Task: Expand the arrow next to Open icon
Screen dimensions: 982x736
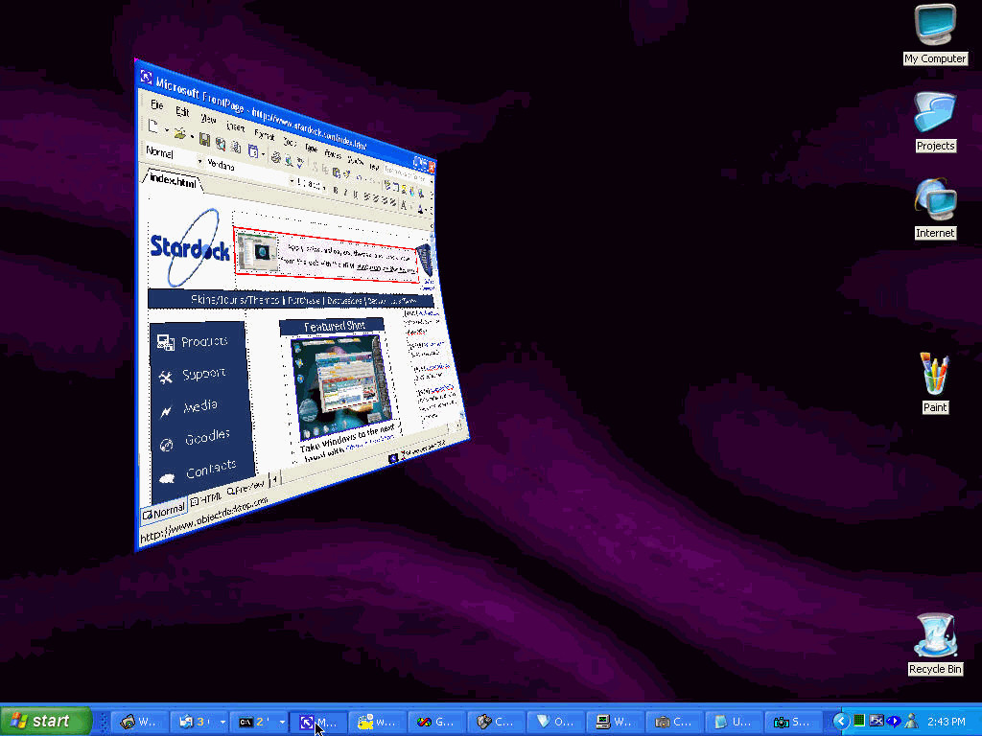Action: (191, 136)
